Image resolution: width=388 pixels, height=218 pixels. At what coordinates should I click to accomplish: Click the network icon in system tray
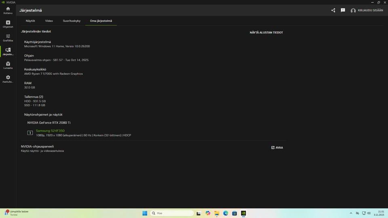[364, 213]
